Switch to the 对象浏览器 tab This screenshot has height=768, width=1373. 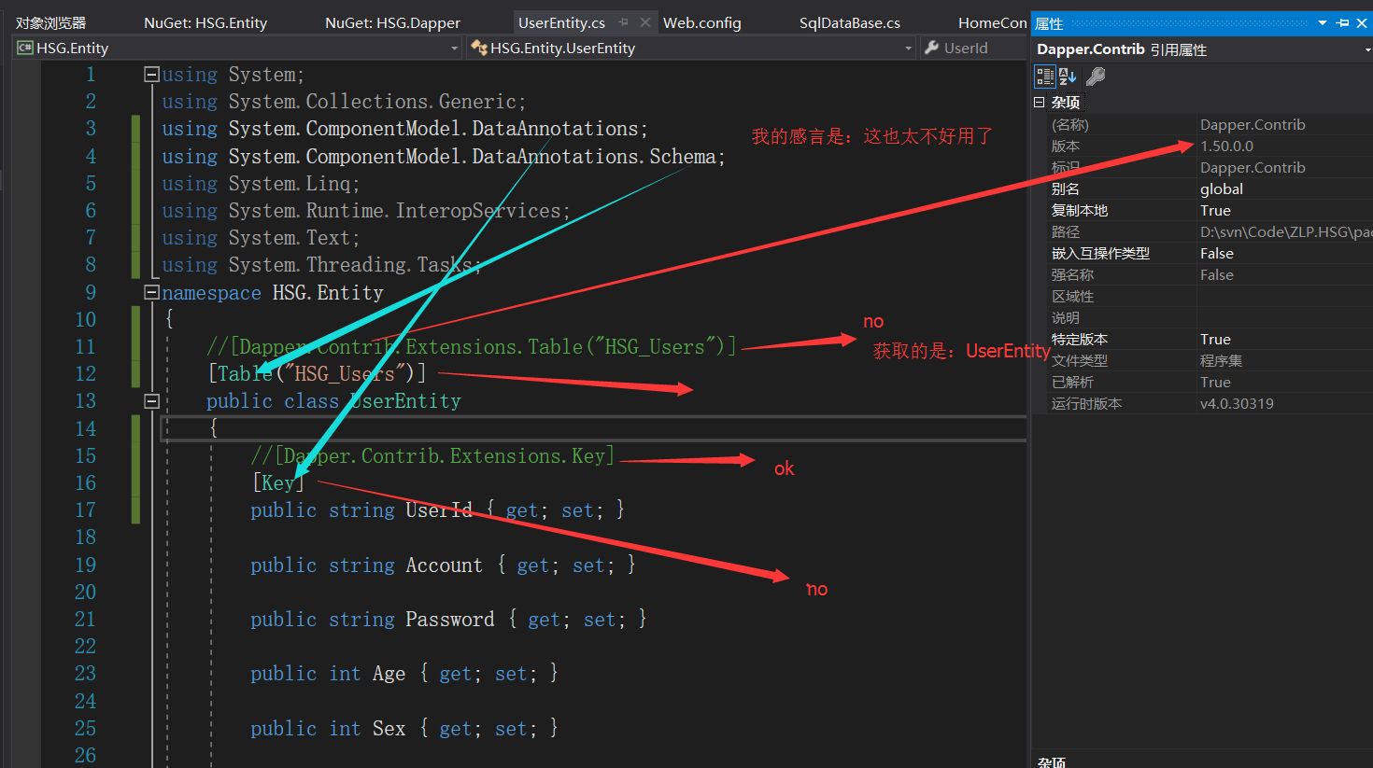tap(50, 22)
